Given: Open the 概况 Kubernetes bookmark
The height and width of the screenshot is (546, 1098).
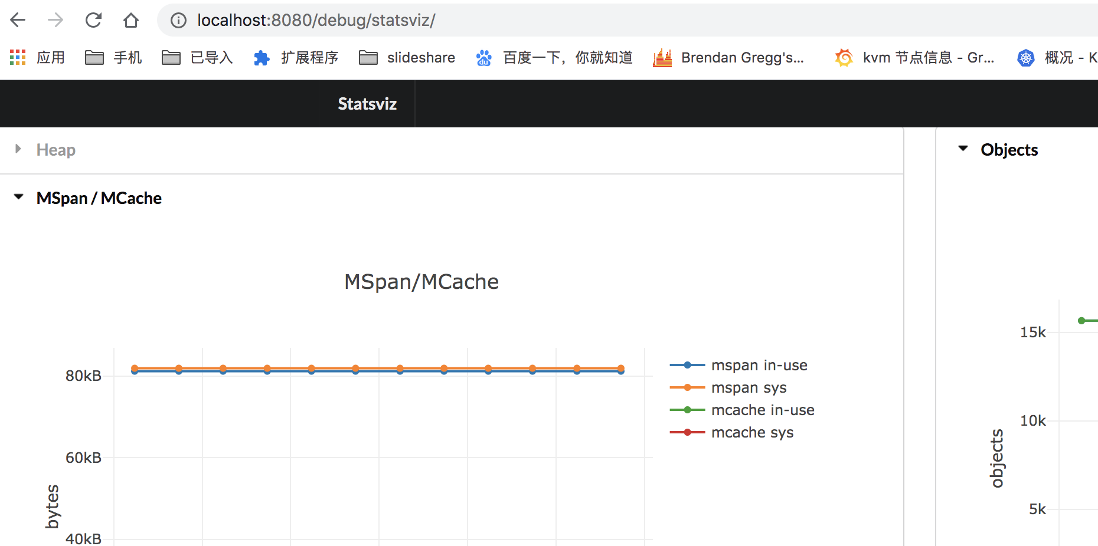Looking at the screenshot, I should pos(1057,57).
